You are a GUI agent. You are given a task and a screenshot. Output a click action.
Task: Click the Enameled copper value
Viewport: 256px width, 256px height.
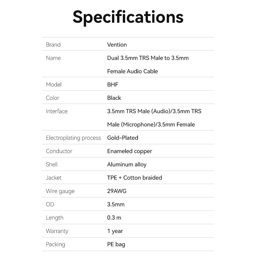tap(130, 151)
